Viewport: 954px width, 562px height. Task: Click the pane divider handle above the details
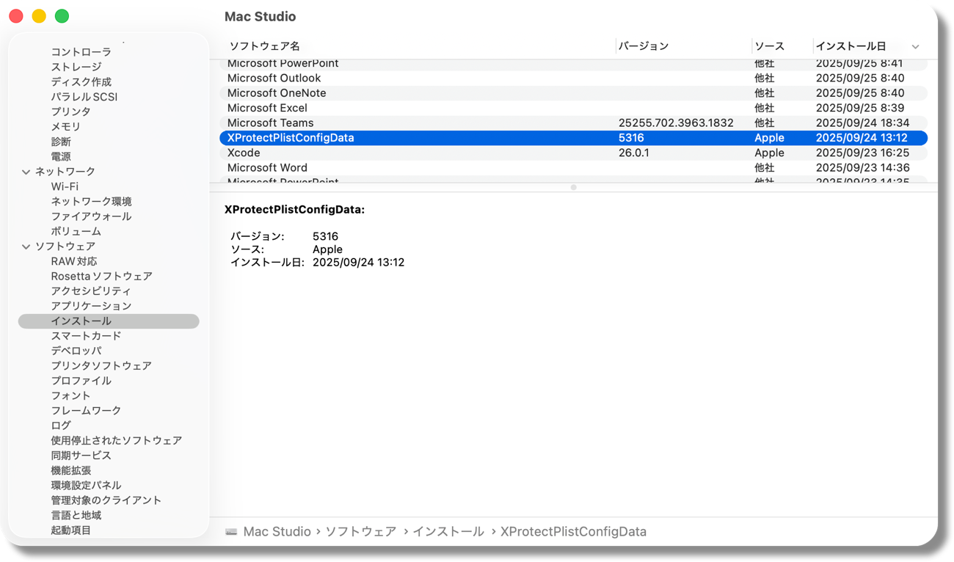[573, 187]
